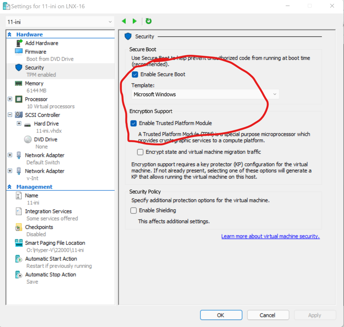
Task: Open the Secure Boot Template dropdown
Action: (x=205, y=94)
